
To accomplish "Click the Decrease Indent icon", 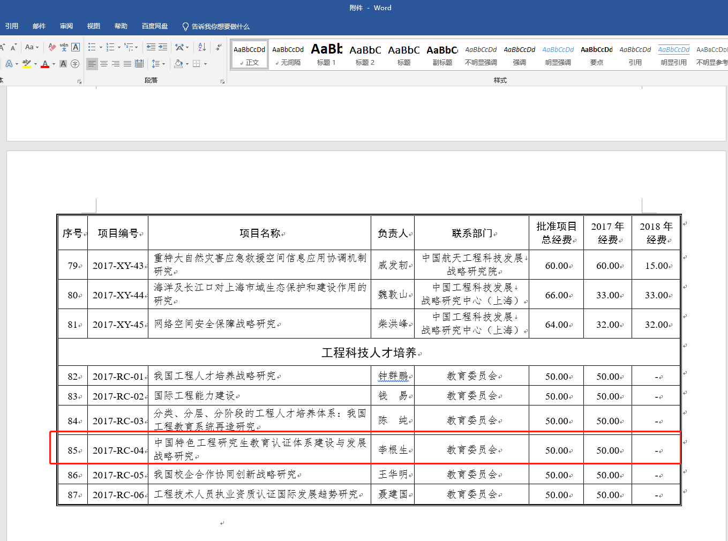I will (151, 47).
